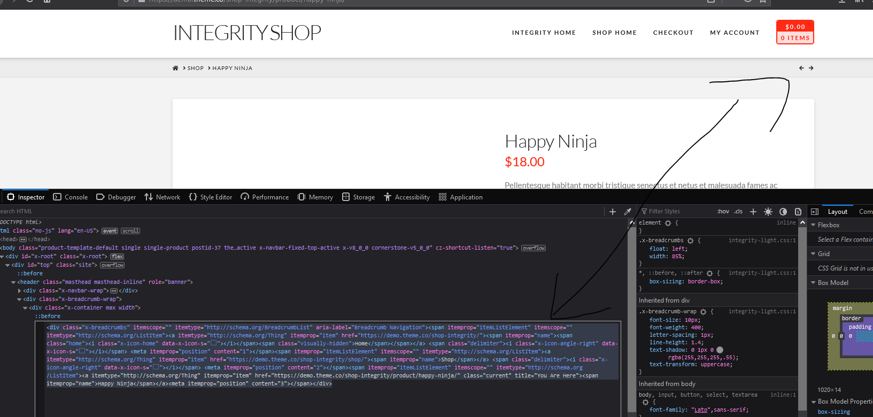
Task: Collapse the Box Model Properties section
Action: coord(813,401)
